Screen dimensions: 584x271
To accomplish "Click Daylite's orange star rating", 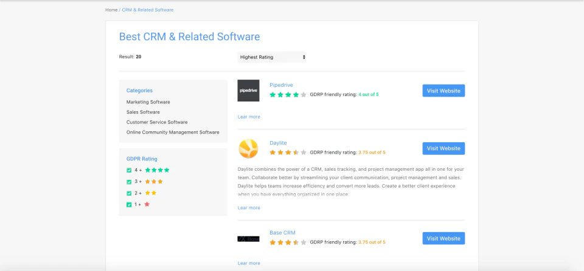I will coord(288,153).
